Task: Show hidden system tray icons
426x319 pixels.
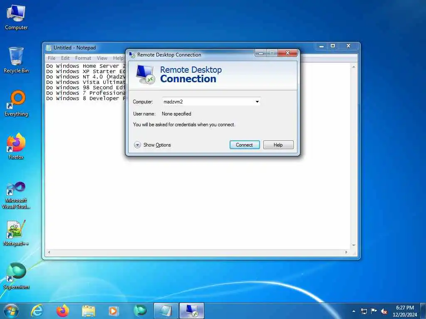Action: [354, 311]
